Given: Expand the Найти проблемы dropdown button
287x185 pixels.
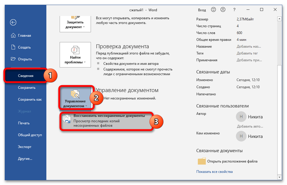Looking at the screenshot, I should (75, 55).
